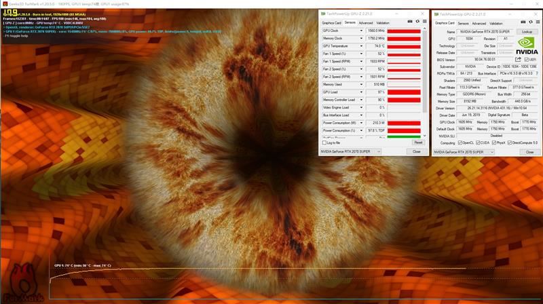The image size is (543, 304).
Task: Switch to Validation tab in Graphics Card window
Action: 496,24
